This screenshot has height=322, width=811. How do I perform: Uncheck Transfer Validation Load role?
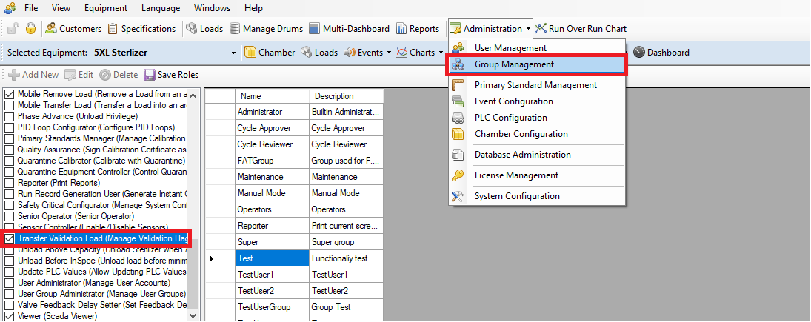click(x=10, y=239)
